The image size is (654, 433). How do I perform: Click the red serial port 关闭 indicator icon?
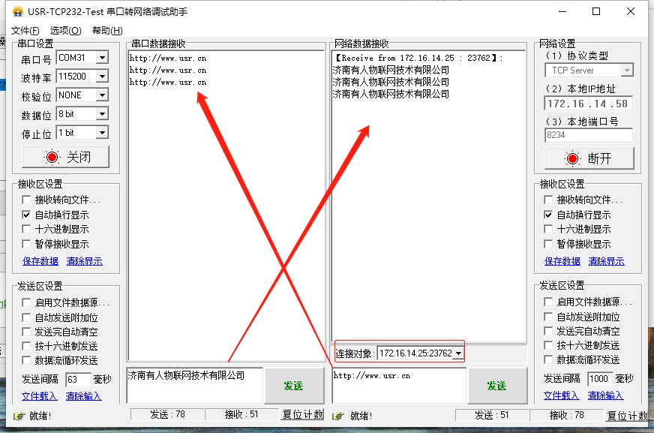click(x=52, y=158)
